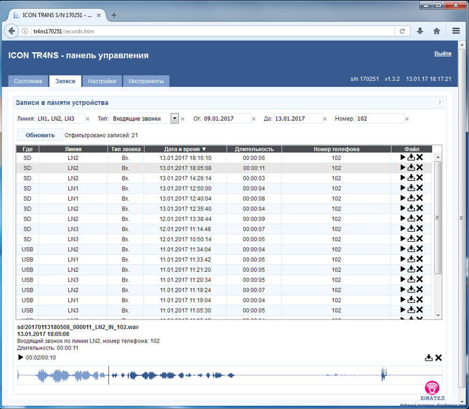The height and width of the screenshot is (409, 469).
Task: Click the Выйти logout link
Action: pos(442,54)
